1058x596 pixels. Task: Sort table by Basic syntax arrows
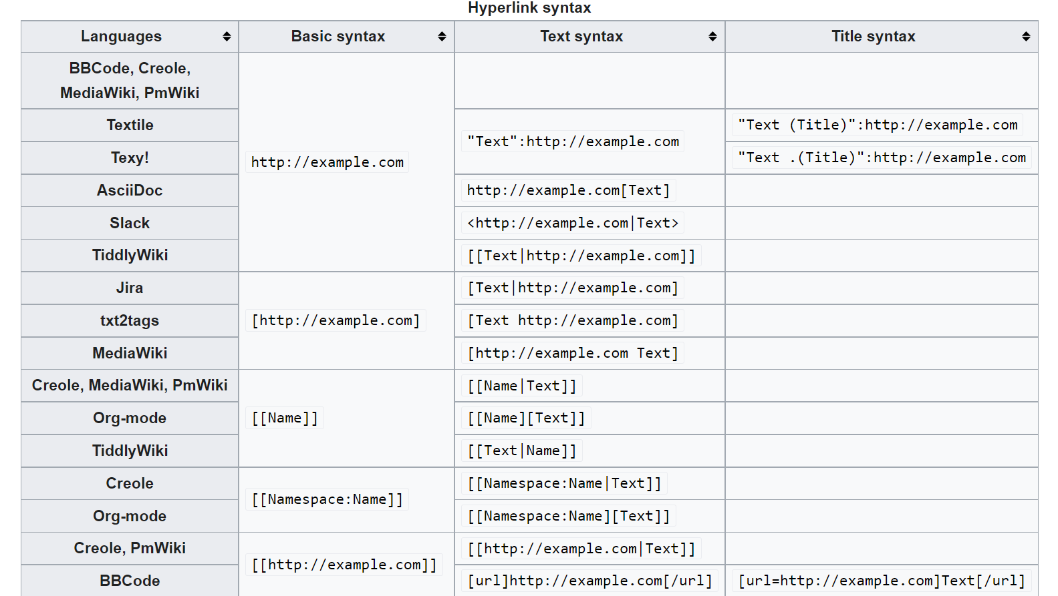coord(442,37)
